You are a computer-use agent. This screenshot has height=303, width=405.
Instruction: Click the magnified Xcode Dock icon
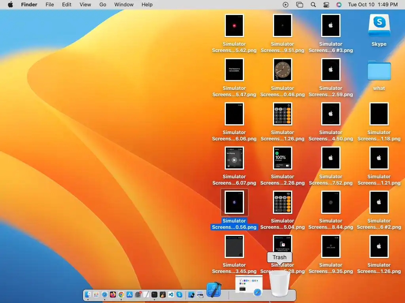point(214,290)
